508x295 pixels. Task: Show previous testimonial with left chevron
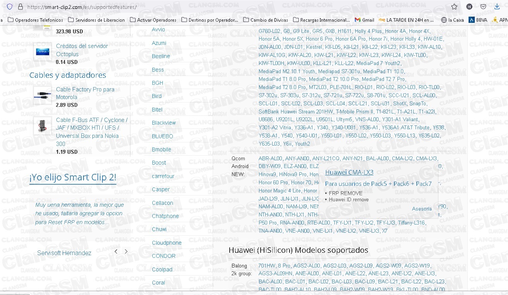click(x=116, y=252)
